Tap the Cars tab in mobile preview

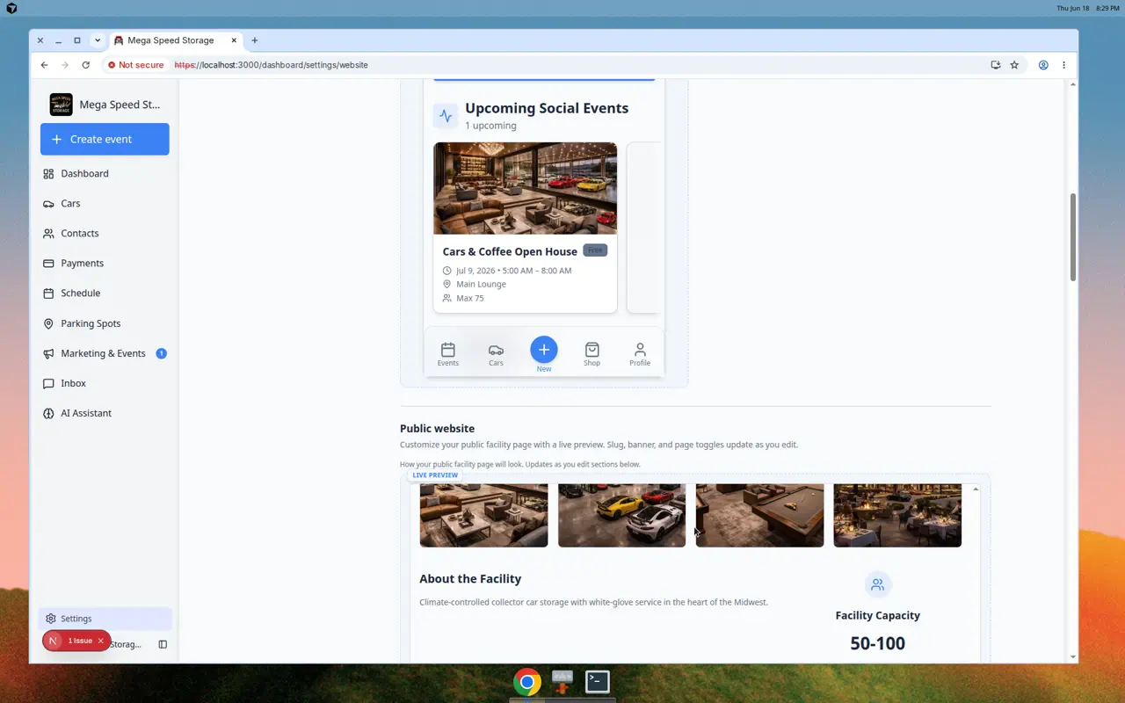point(496,354)
